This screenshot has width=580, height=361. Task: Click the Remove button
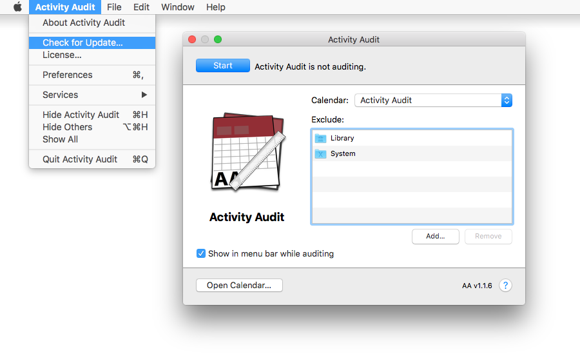point(488,236)
